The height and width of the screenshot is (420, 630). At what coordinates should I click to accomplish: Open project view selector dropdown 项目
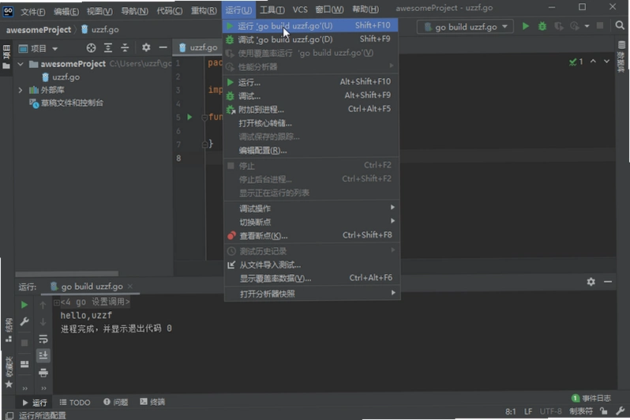click(x=38, y=49)
